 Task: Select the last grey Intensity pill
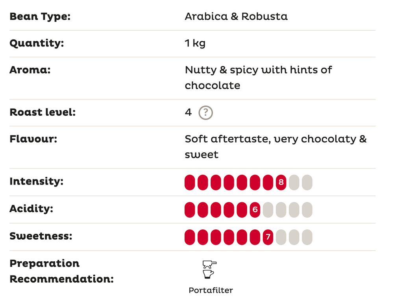point(307,183)
